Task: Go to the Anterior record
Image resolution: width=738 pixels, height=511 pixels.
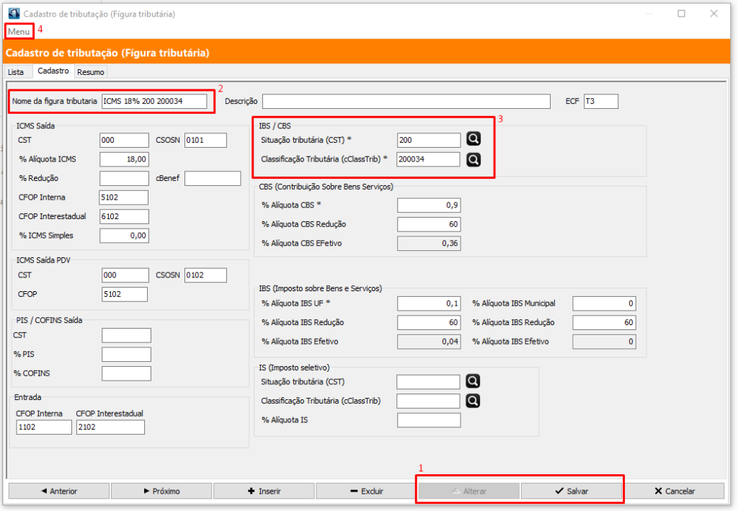Action: click(x=58, y=491)
